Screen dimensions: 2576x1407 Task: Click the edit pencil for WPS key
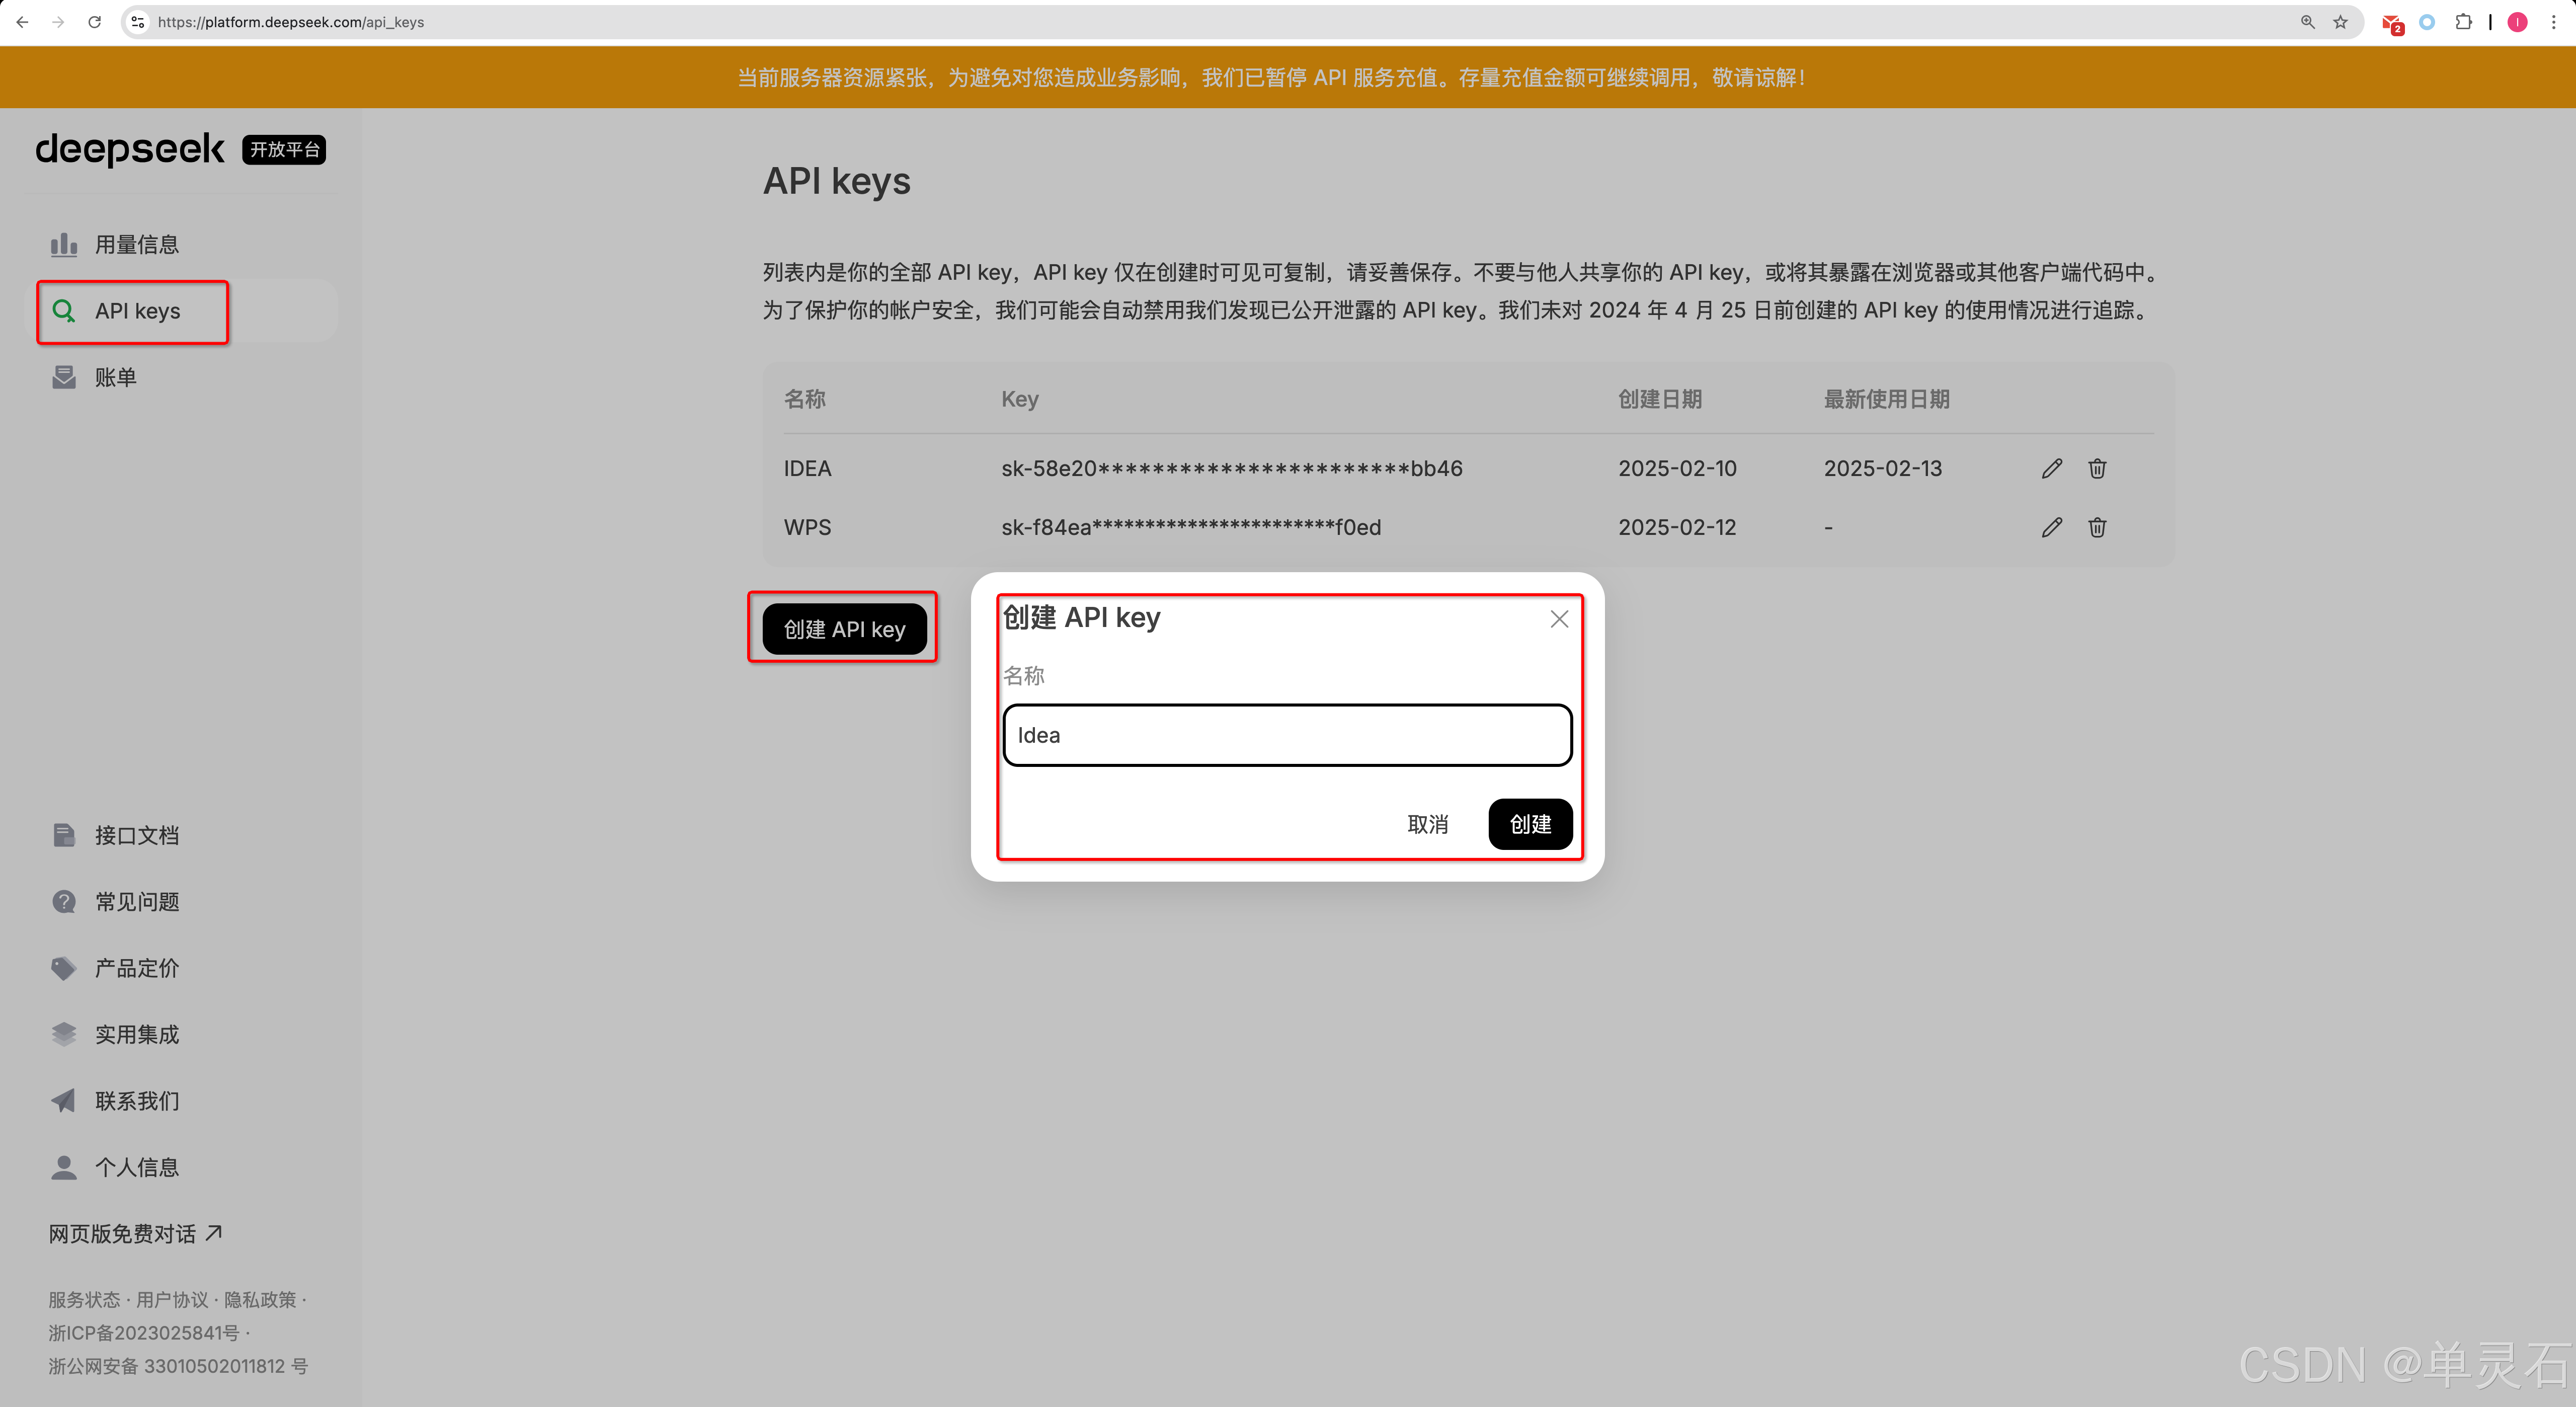click(2051, 527)
